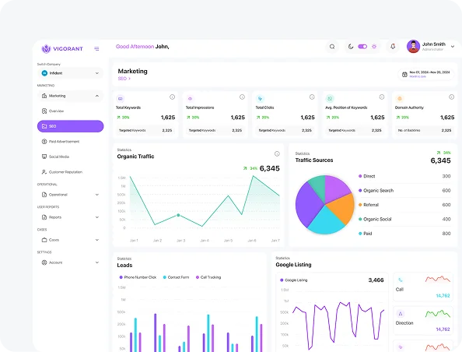Image resolution: width=462 pixels, height=352 pixels.
Task: Show info for Total Clicks card
Action: click(312, 97)
